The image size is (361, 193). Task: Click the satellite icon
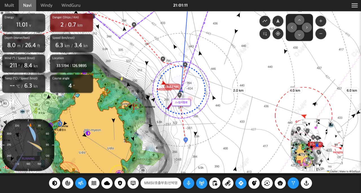pos(228,183)
